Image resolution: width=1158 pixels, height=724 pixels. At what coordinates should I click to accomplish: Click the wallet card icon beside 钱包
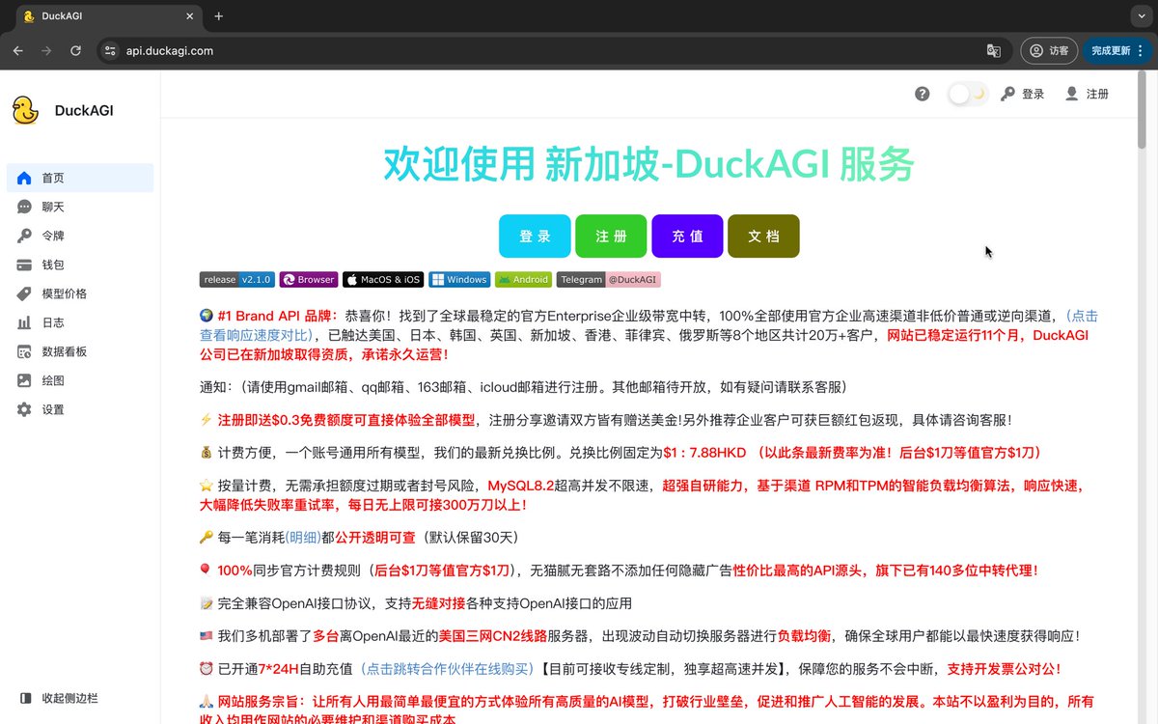[24, 265]
